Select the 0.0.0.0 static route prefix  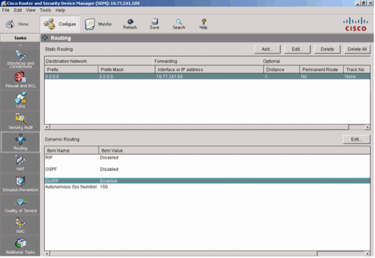52,77
